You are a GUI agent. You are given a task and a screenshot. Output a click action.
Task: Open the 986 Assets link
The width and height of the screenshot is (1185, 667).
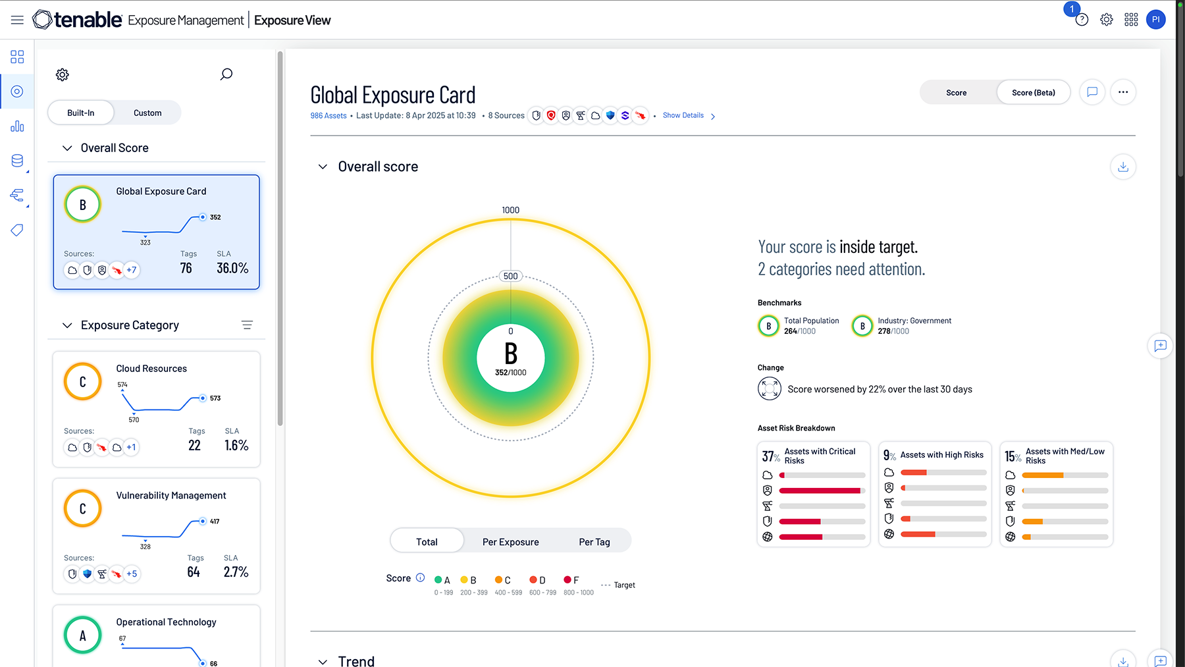pyautogui.click(x=328, y=116)
